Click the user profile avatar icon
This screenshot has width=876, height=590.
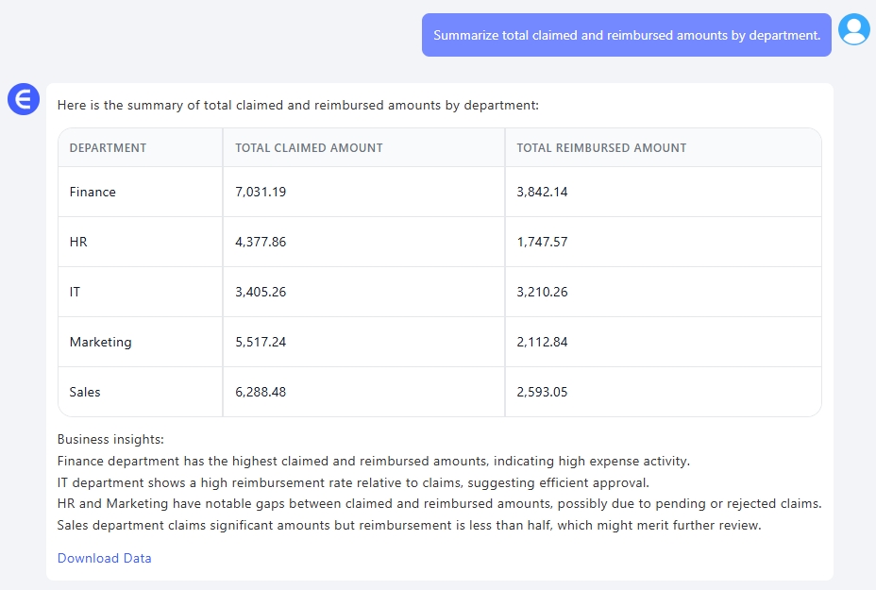tap(853, 30)
